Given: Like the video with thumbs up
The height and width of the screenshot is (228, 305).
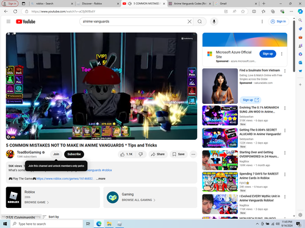Looking at the screenshot, I should tap(126, 154).
